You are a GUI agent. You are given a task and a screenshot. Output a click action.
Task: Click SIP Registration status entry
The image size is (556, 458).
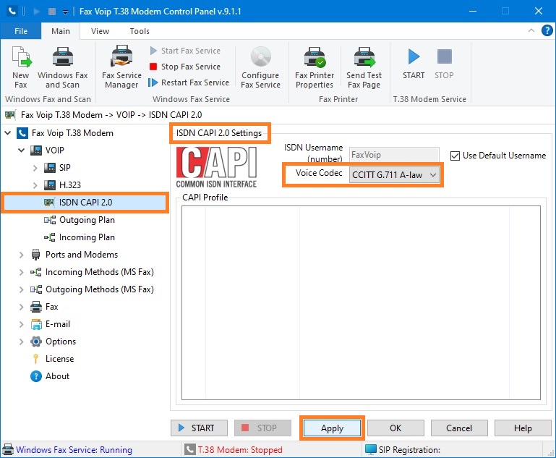409,450
